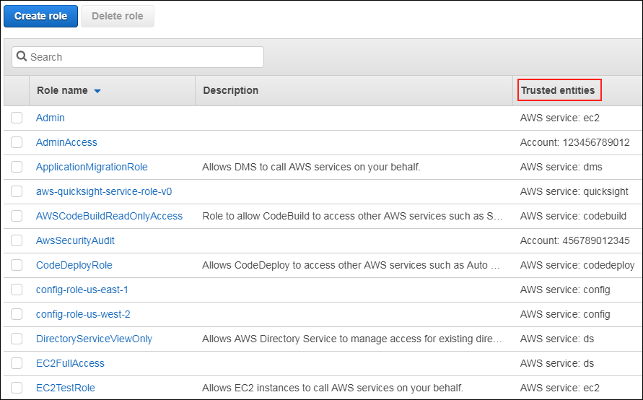Open the EC2FullAccess role
643x400 pixels.
pos(70,363)
